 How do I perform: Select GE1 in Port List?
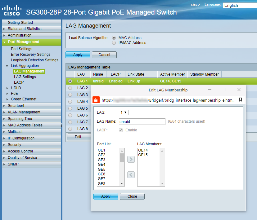(x=109, y=150)
